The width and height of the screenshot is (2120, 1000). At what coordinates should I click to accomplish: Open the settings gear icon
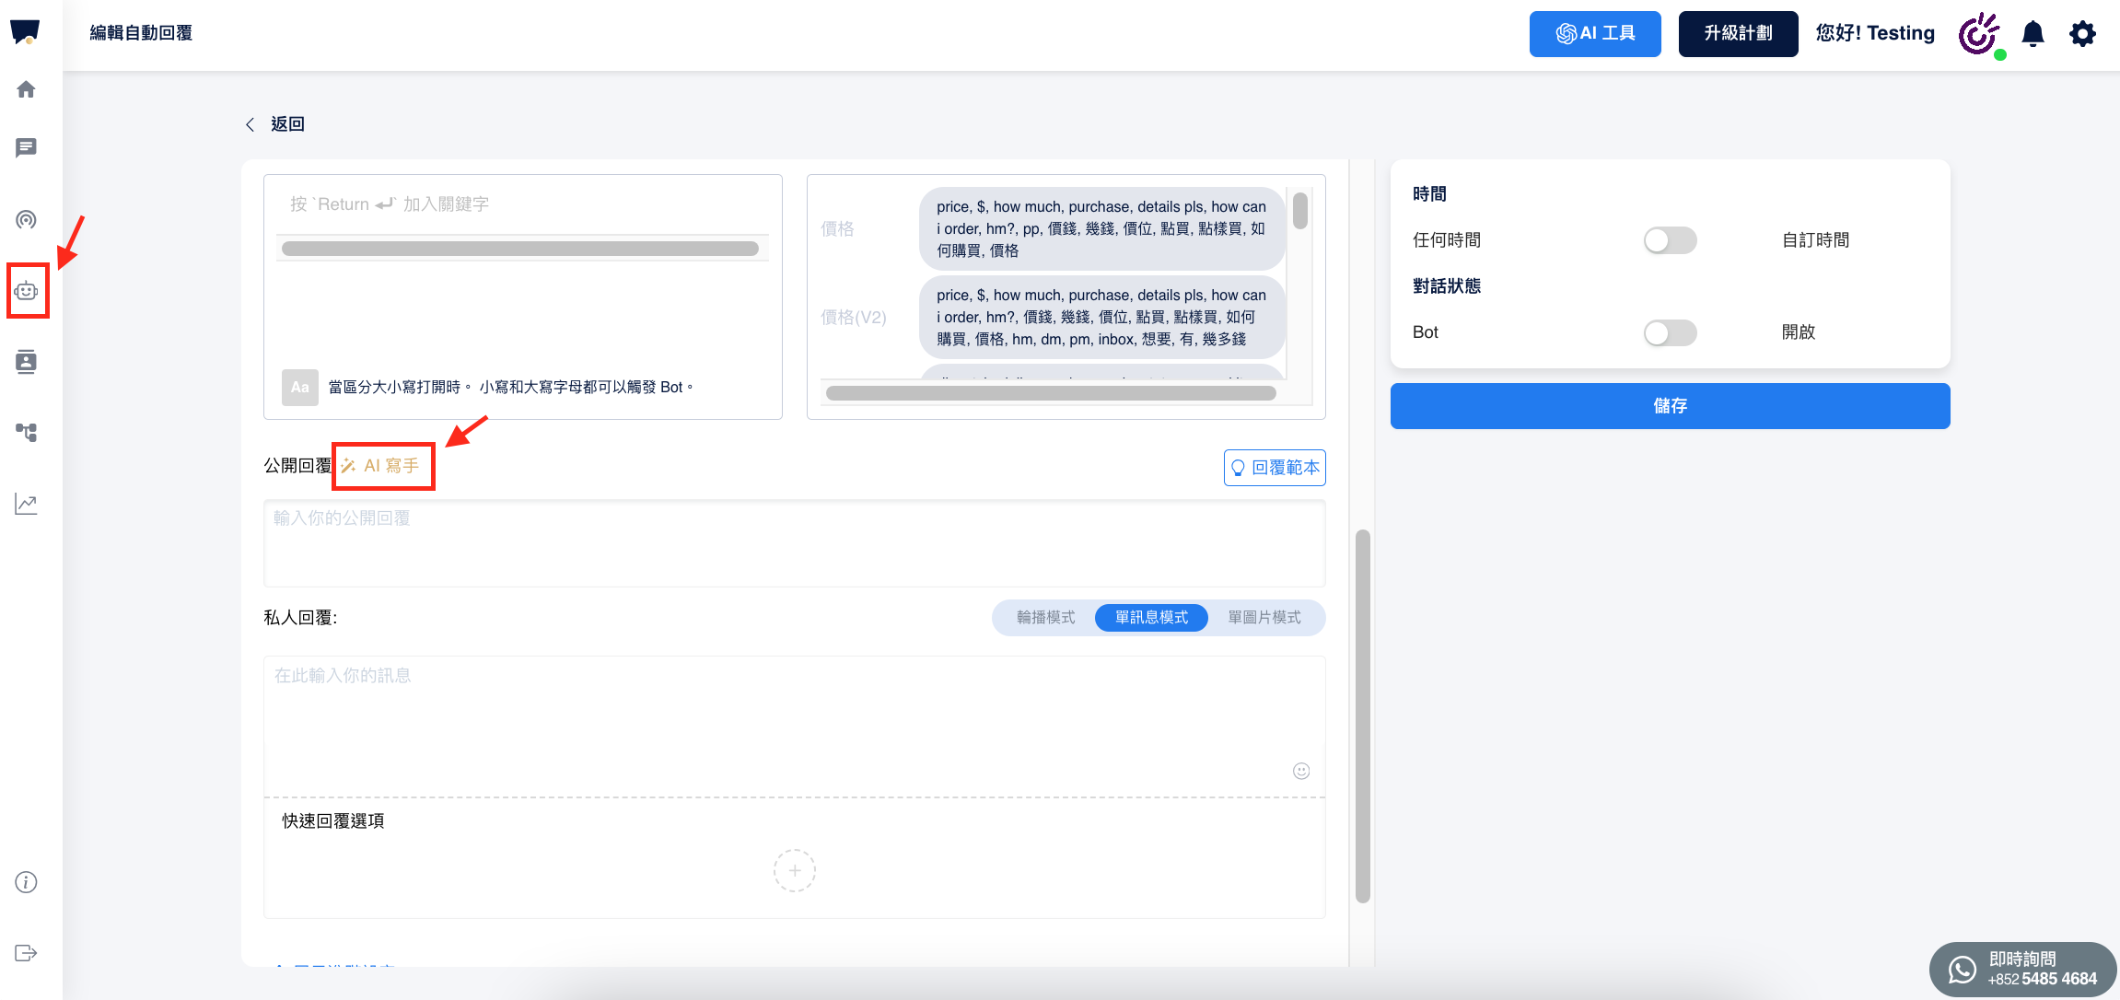coord(2082,34)
